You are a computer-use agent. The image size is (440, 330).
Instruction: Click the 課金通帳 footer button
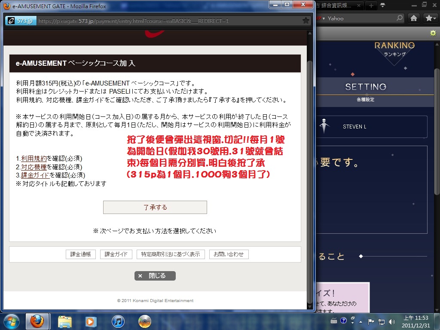pos(81,254)
